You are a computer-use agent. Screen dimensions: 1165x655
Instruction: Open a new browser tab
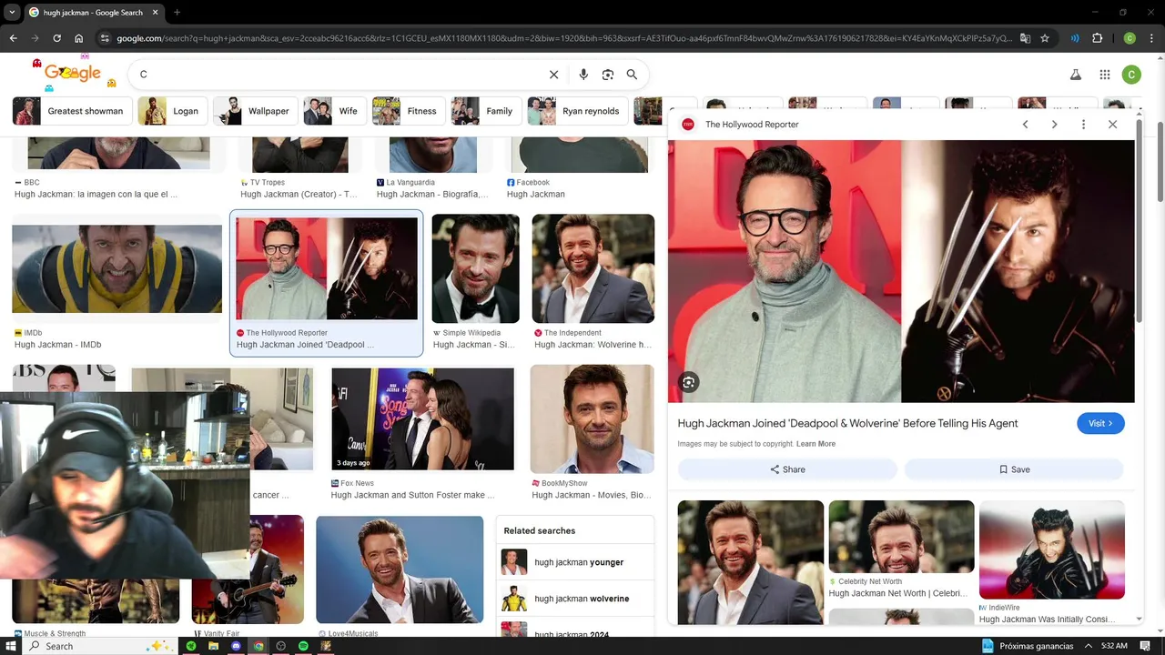click(177, 13)
